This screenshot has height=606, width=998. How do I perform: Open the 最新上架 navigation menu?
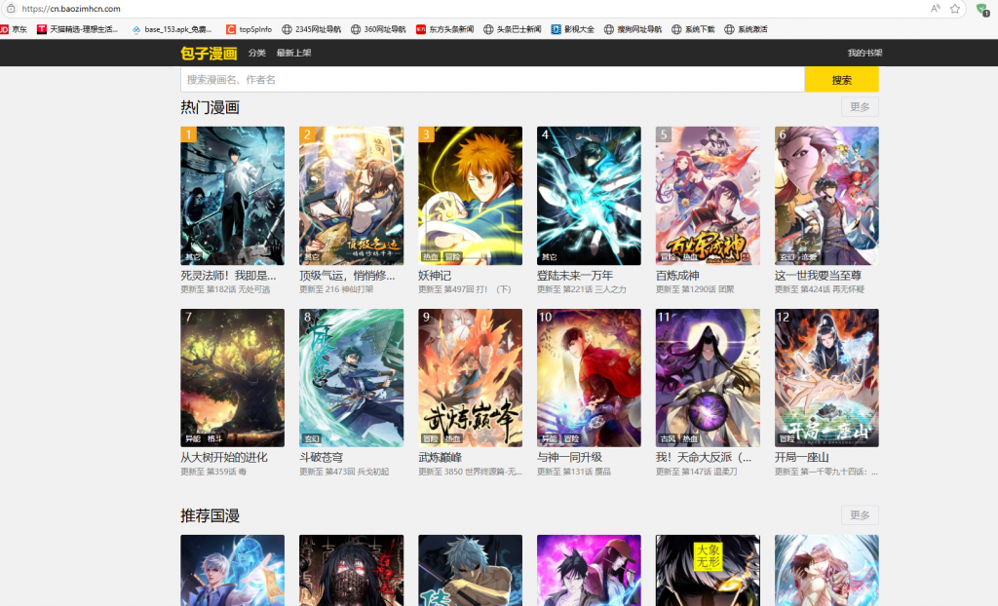point(293,53)
